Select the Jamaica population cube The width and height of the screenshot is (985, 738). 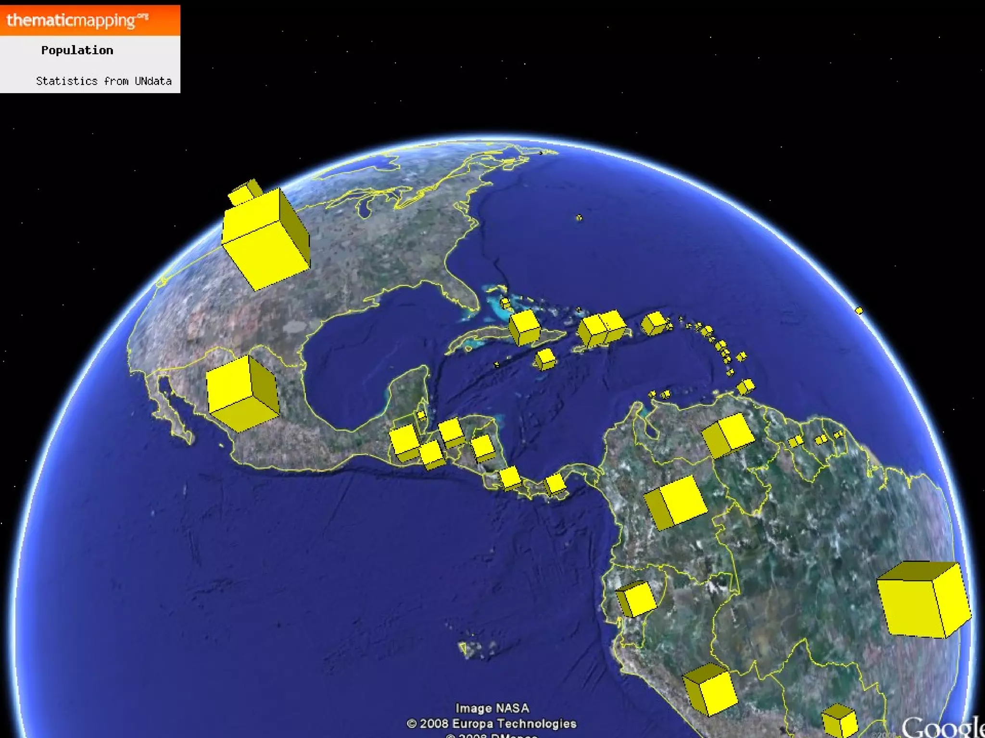(545, 359)
